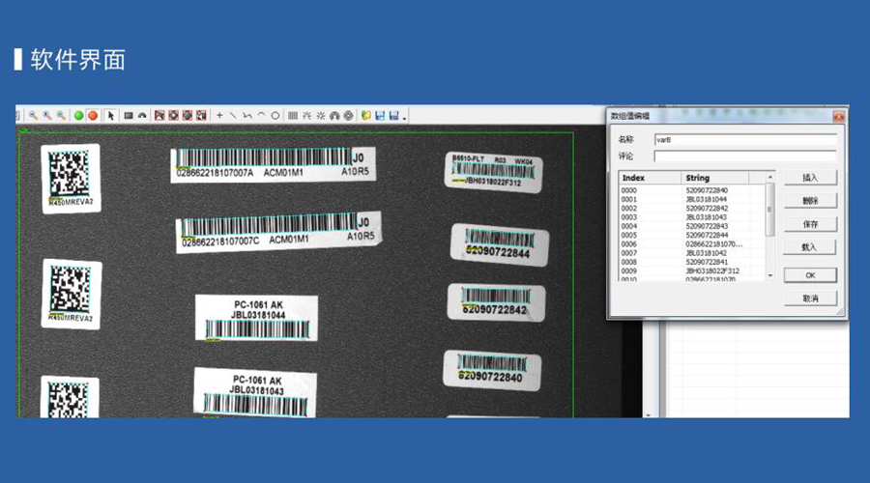Click the list's vertical scrollbar thumb

[770, 209]
